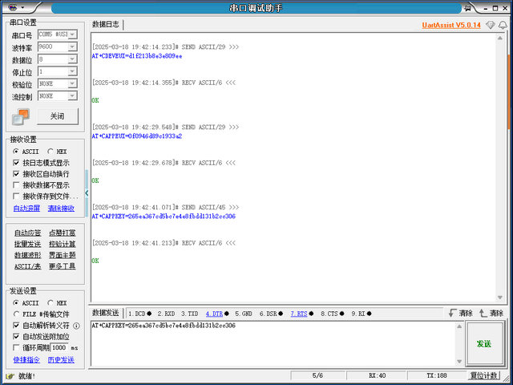The height and width of the screenshot is (385, 513).
Task: Select HEX radio button in 接收设置
Action: pos(51,151)
